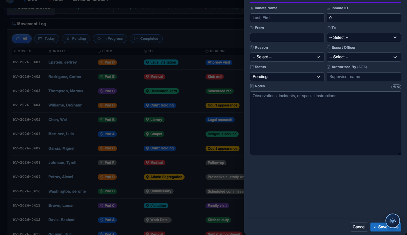
Task: Open the Escort Officer dropdown
Action: pyautogui.click(x=364, y=57)
